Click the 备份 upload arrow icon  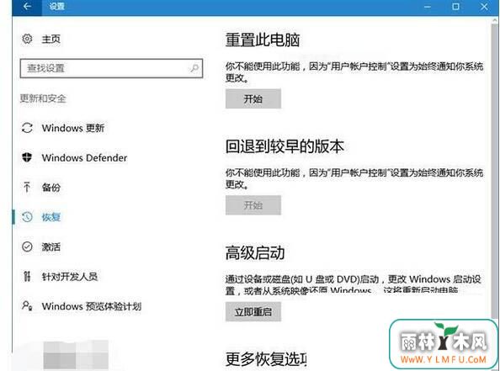point(27,187)
